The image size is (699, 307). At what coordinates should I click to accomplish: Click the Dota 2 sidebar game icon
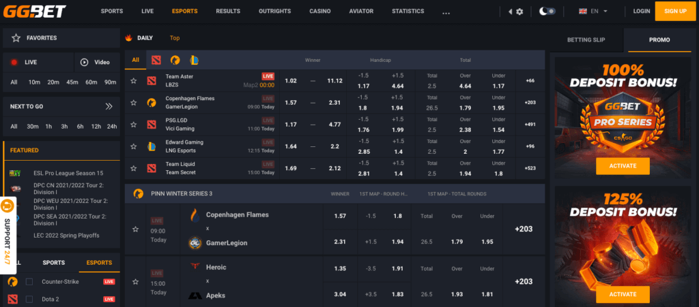point(12,299)
